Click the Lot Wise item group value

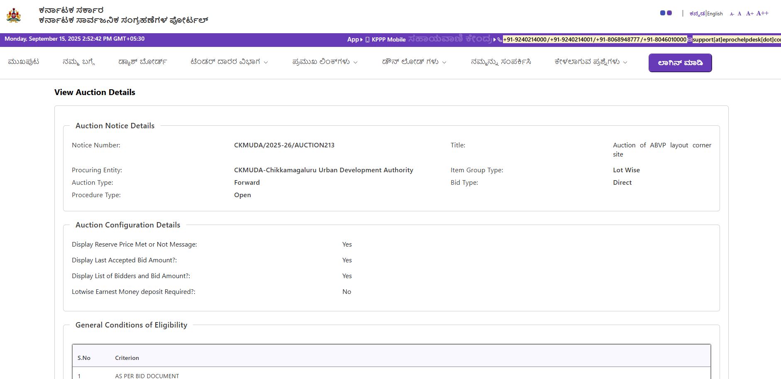tap(626, 170)
